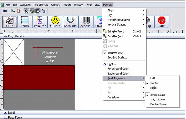Open the Utilities menu

click(55, 5)
